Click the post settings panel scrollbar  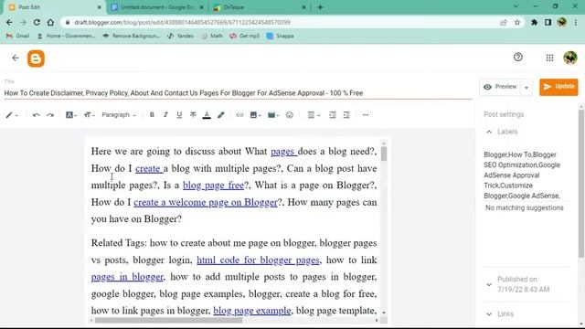(x=581, y=183)
